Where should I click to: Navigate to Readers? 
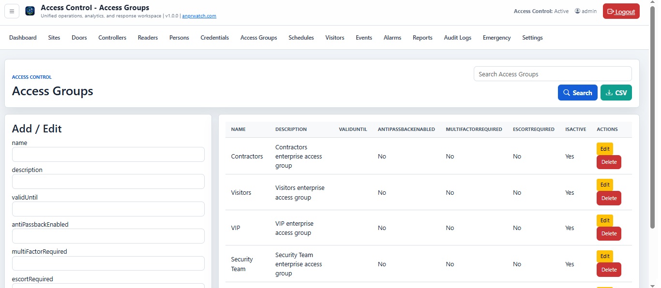click(148, 38)
